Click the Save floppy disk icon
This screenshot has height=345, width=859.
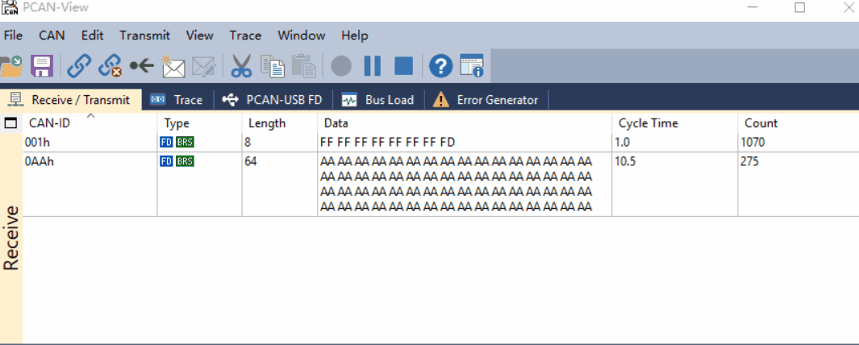click(x=42, y=66)
